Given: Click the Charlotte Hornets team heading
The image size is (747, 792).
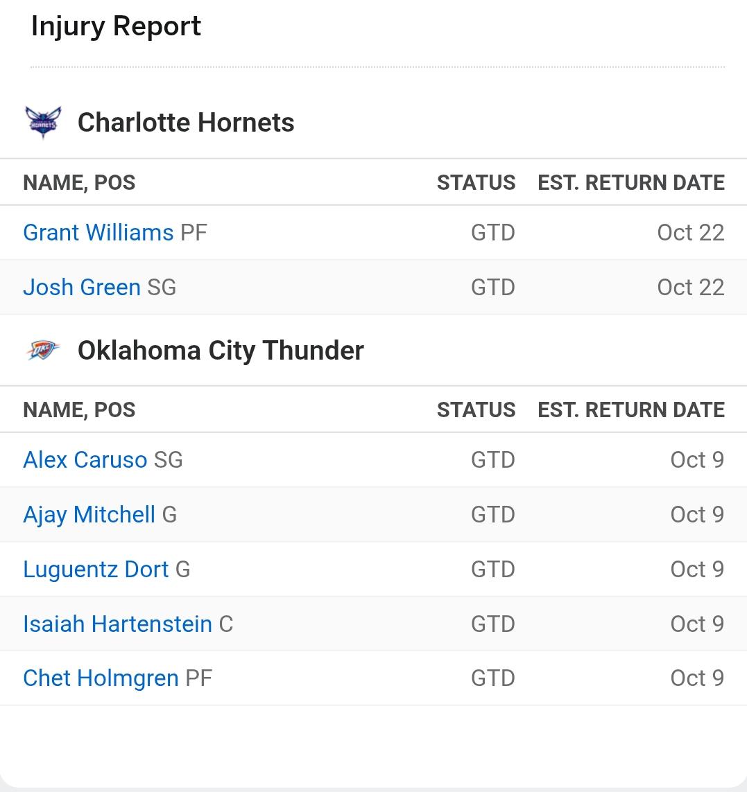Looking at the screenshot, I should point(186,123).
